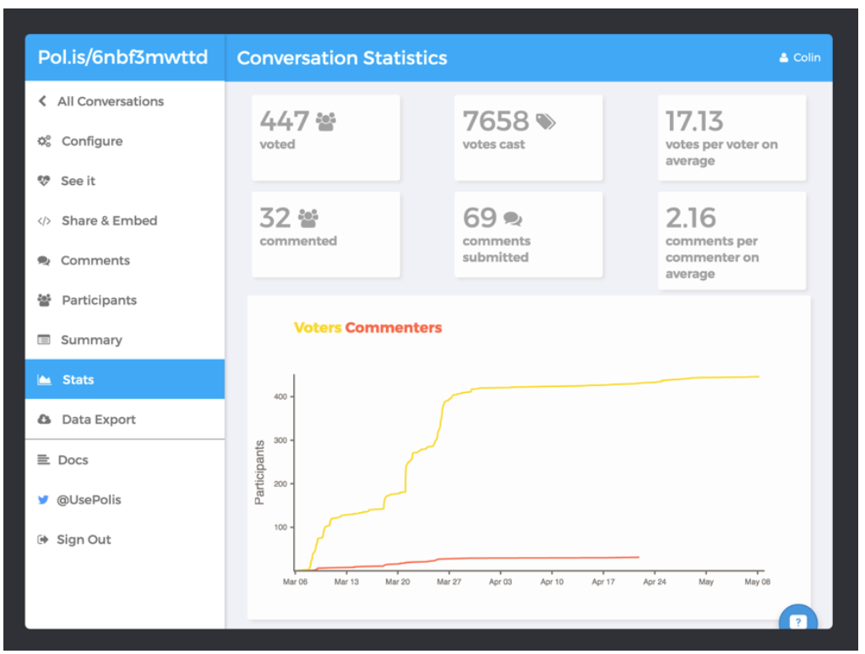Screen dimensions: 865x654
Task: Go to the Summary page
Action: [x=125, y=340]
